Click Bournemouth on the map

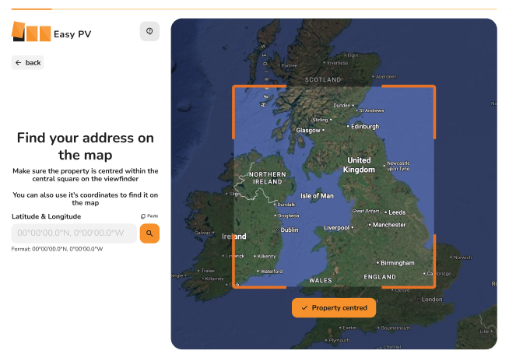coord(395,328)
